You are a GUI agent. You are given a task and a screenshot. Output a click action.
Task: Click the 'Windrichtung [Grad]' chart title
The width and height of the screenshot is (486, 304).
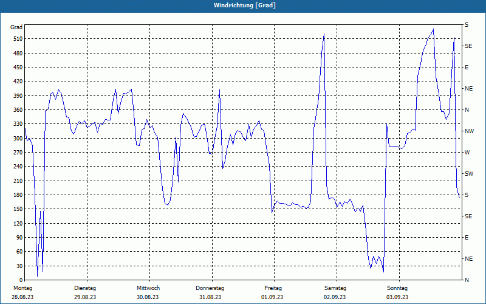click(x=245, y=5)
